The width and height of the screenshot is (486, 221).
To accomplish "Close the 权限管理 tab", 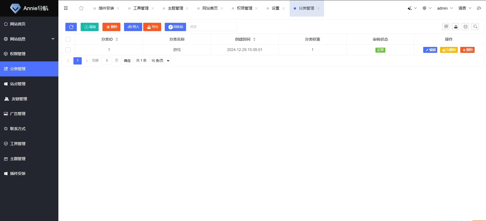I will (256, 8).
